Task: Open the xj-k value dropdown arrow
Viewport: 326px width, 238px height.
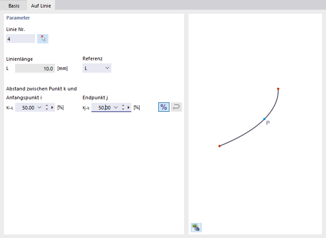Action: (116, 107)
